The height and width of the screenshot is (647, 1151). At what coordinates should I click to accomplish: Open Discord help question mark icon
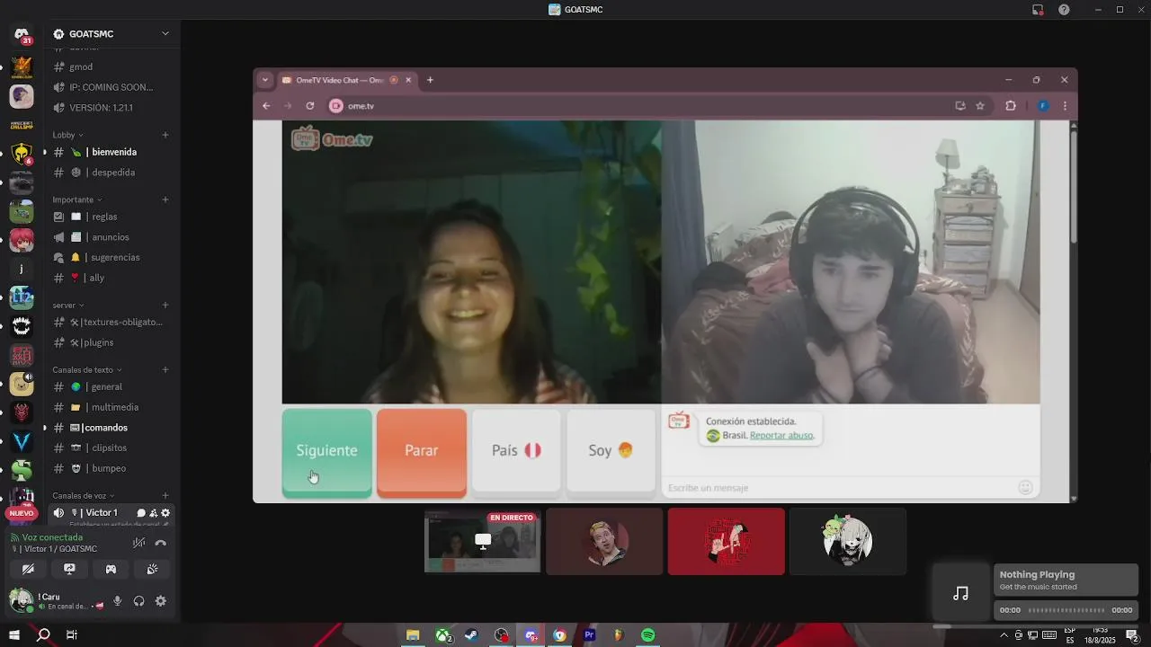pos(1064,10)
